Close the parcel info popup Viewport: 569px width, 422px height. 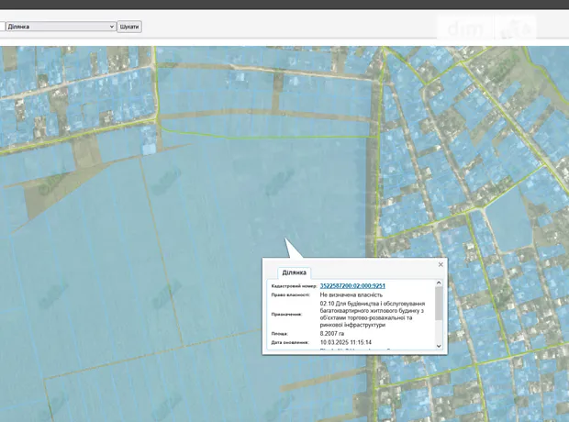pyautogui.click(x=441, y=264)
